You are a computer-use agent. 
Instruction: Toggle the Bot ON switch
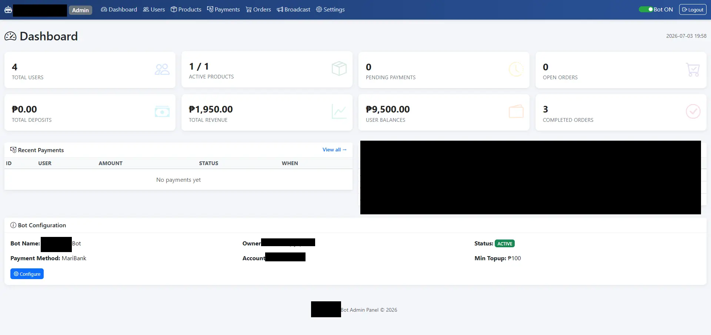pyautogui.click(x=646, y=10)
